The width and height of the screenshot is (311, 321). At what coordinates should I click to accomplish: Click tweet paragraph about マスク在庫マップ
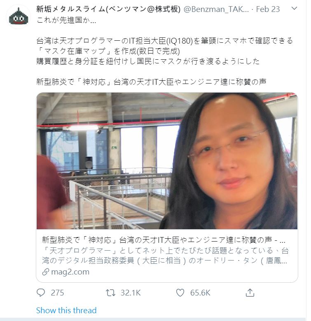coord(164,51)
